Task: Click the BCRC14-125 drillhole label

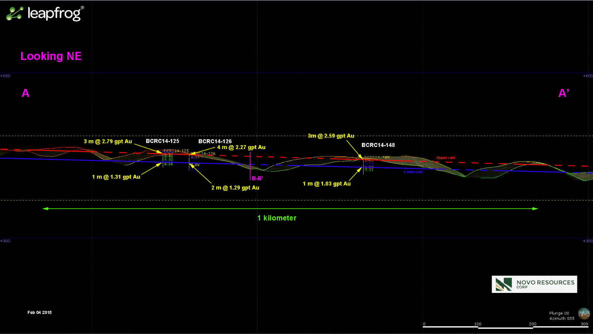Action: (162, 141)
